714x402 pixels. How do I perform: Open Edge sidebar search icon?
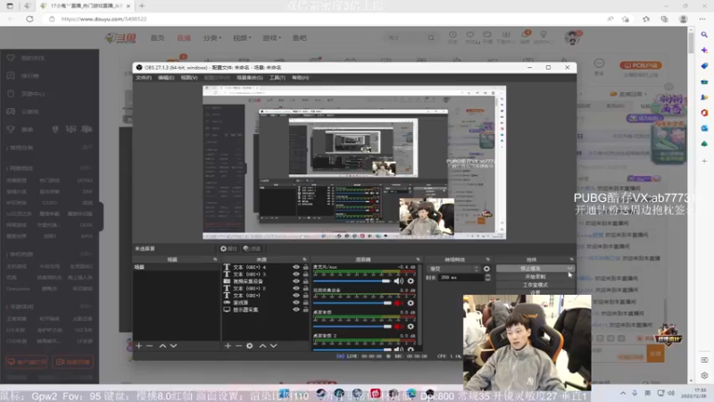point(704,35)
